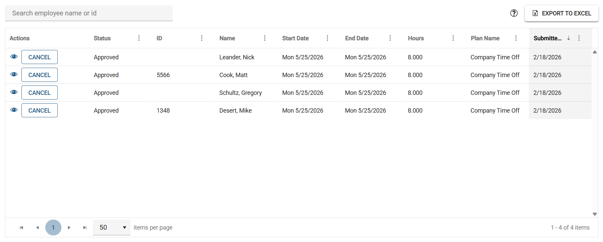Screen dimensions: 603x242
Task: Open the items per page dropdown
Action: click(112, 228)
